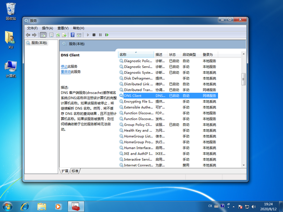Open the 帮助(H) menu

pyautogui.click(x=79, y=28)
